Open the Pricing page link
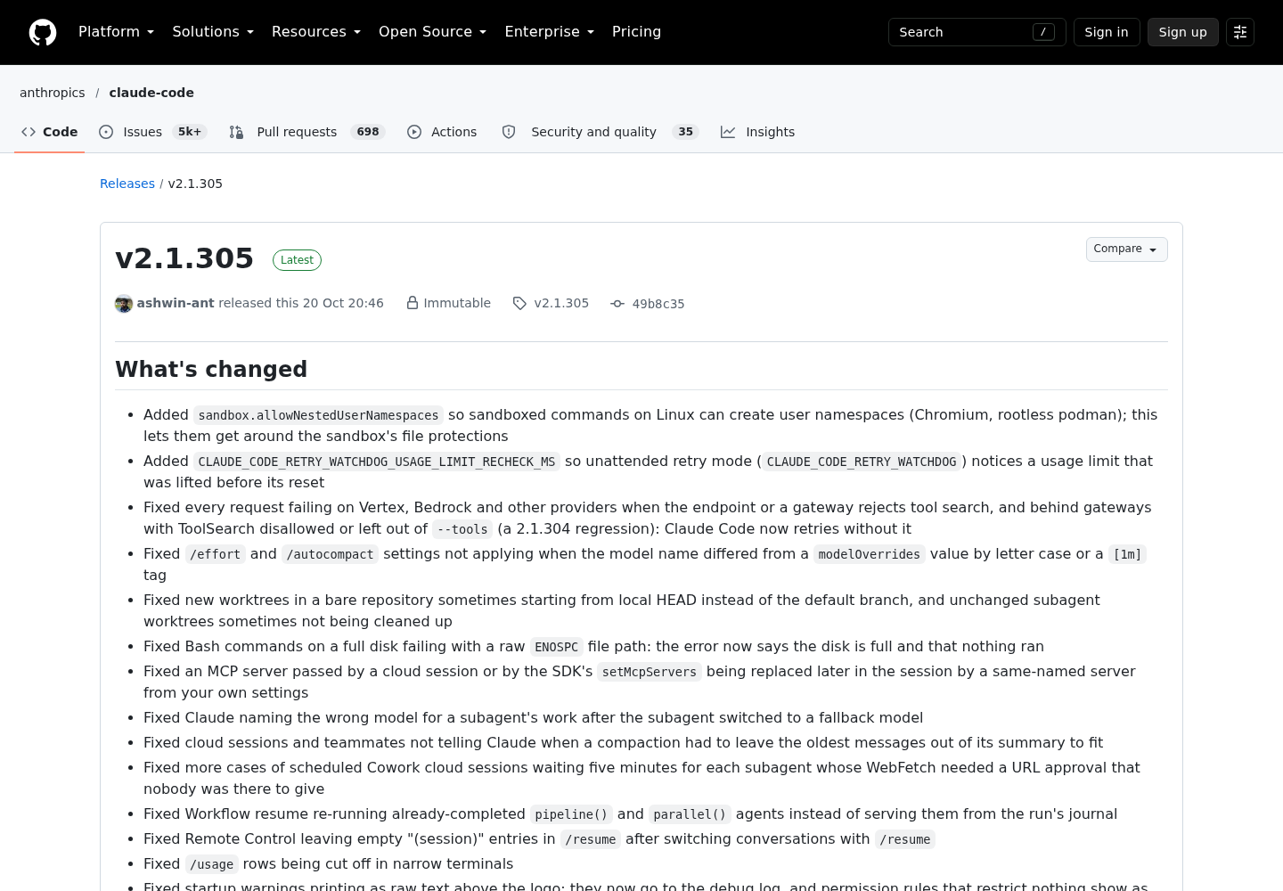 click(x=636, y=32)
